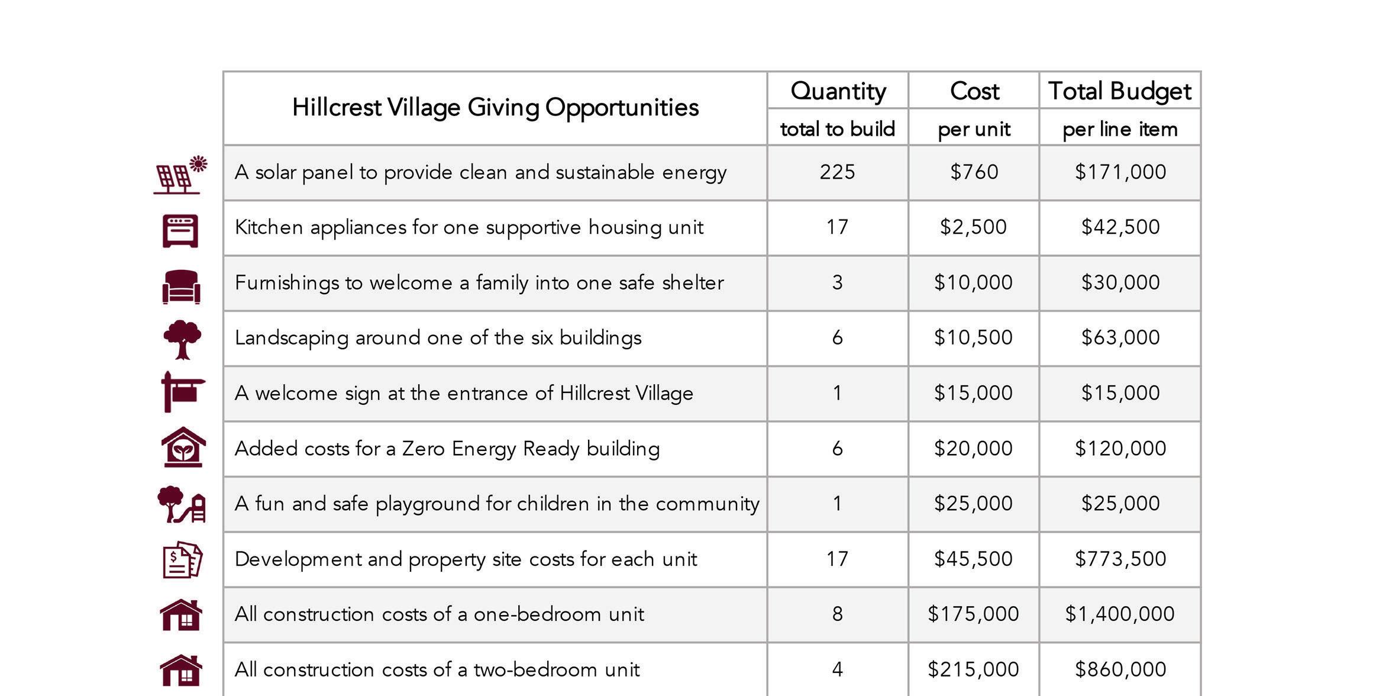The width and height of the screenshot is (1389, 696).
Task: Select the landscaping tree icon
Action: click(x=182, y=340)
